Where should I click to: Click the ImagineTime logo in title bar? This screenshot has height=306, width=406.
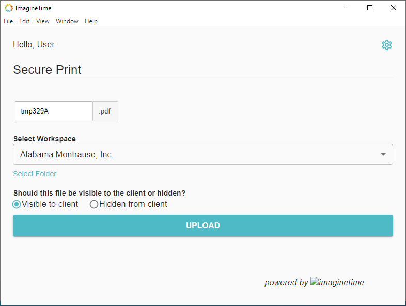pos(9,8)
